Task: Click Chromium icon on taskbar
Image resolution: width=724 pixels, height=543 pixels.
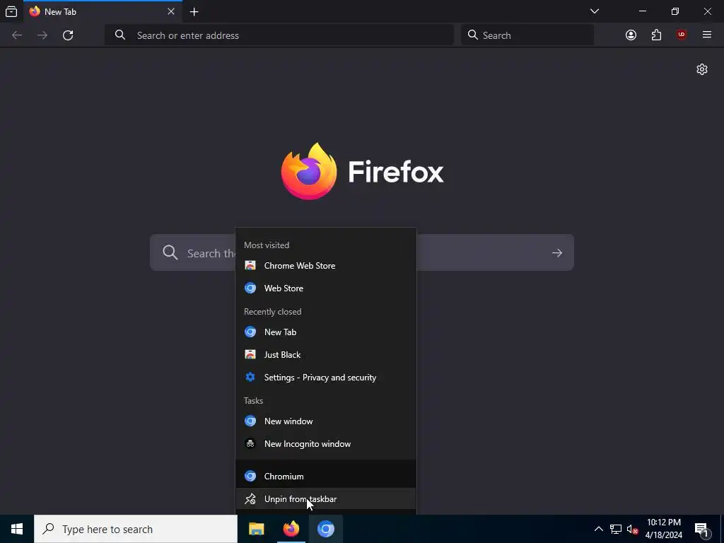Action: [325, 529]
